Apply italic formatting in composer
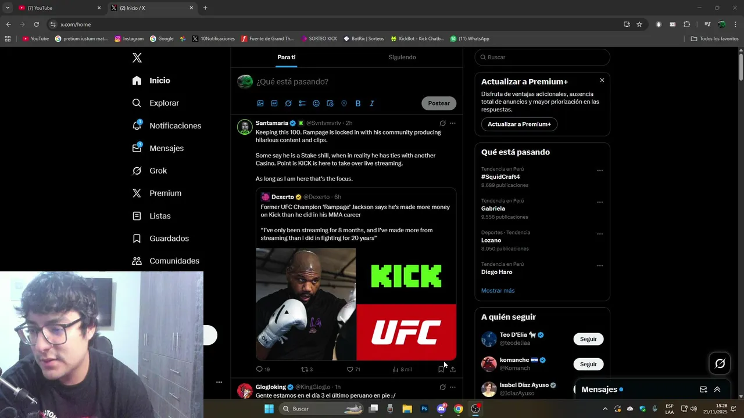Viewport: 744px width, 418px height. coord(372,103)
